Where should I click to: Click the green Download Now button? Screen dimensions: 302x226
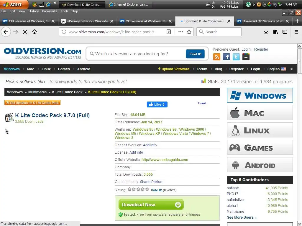point(151,205)
